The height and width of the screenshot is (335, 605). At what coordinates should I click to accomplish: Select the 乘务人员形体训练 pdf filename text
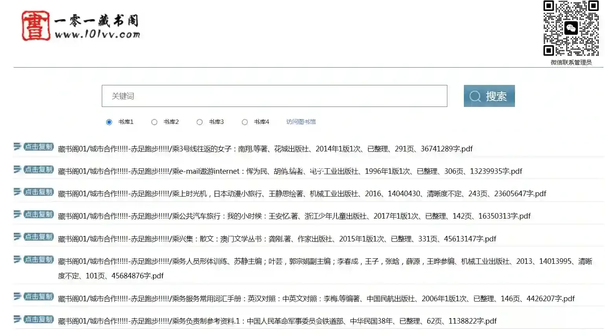(325, 269)
